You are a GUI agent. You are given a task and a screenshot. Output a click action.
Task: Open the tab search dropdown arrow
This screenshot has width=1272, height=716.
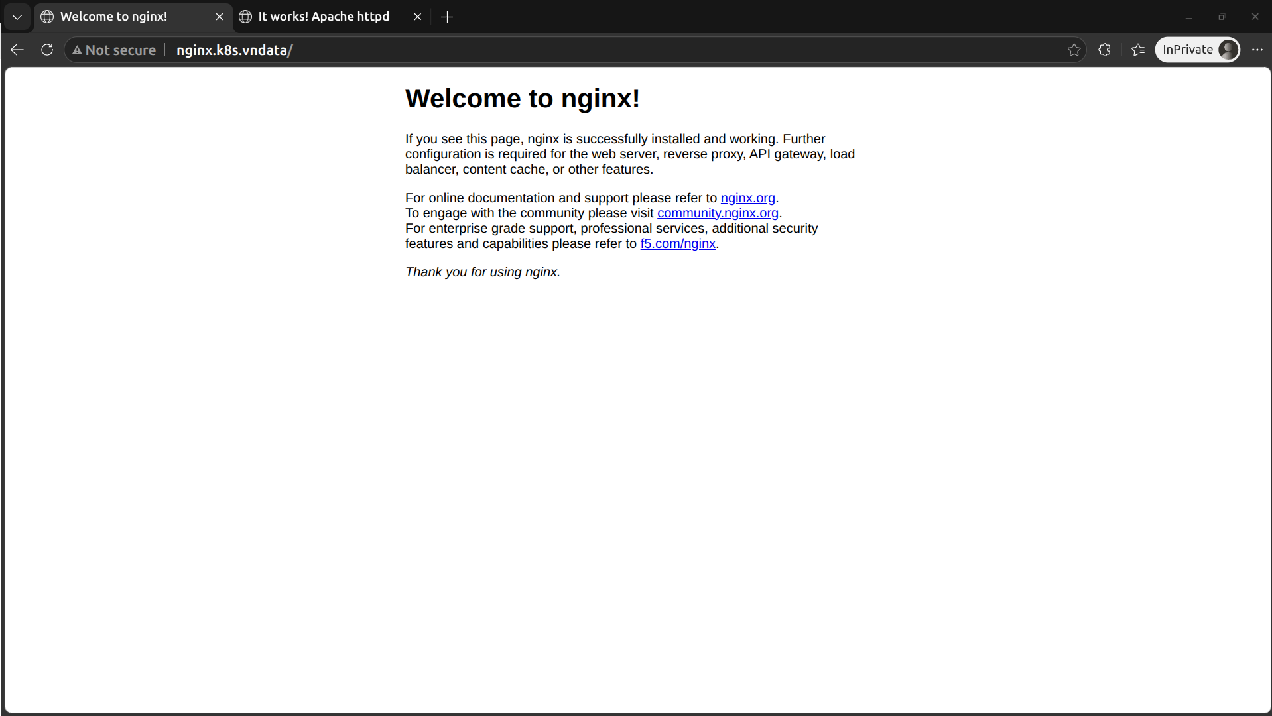click(x=17, y=17)
